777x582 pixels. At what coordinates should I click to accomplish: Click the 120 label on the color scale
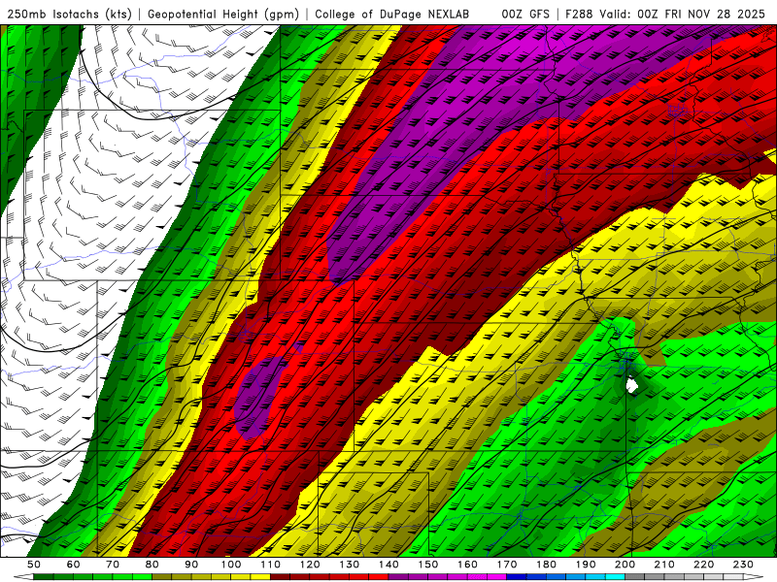pyautogui.click(x=310, y=565)
